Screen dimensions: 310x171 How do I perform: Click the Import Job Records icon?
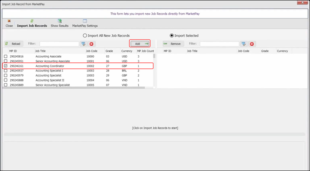[32, 21]
